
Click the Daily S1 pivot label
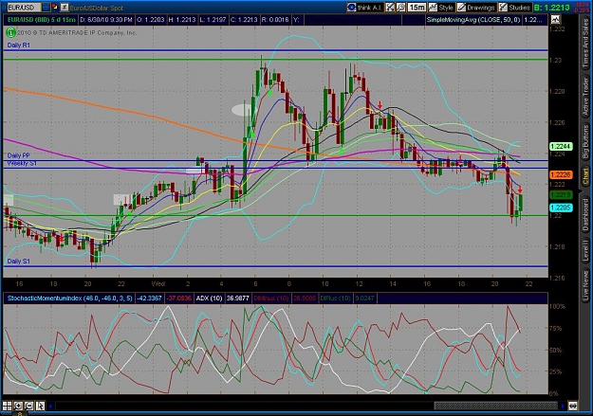(19, 262)
